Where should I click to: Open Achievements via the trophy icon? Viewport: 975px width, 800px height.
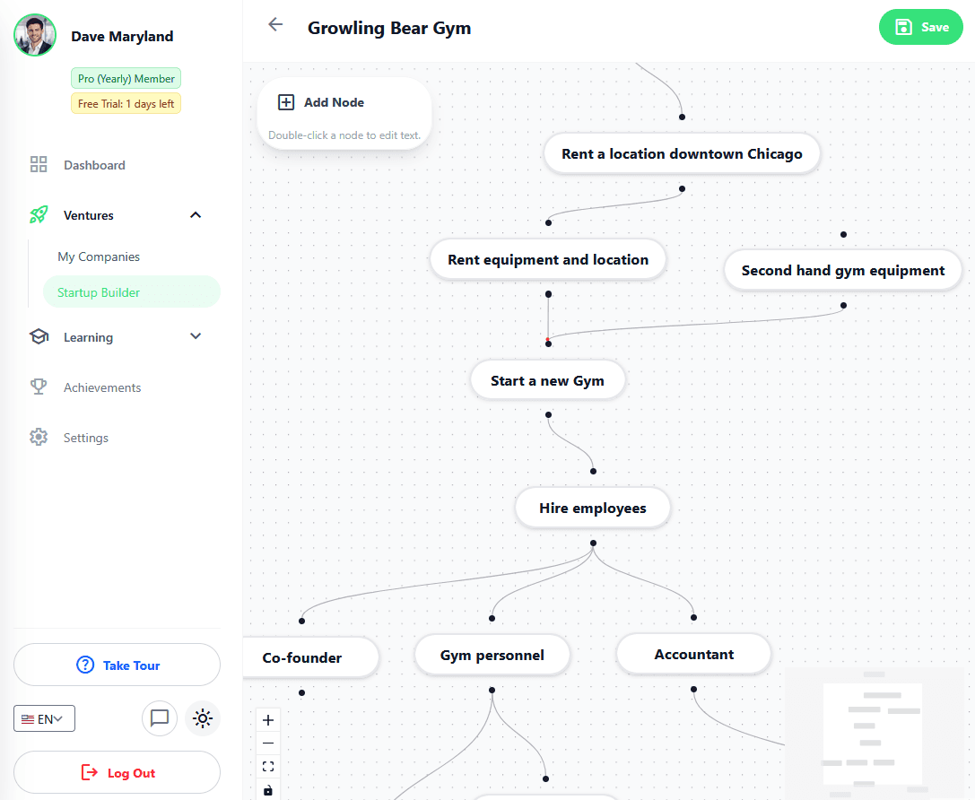tap(39, 387)
